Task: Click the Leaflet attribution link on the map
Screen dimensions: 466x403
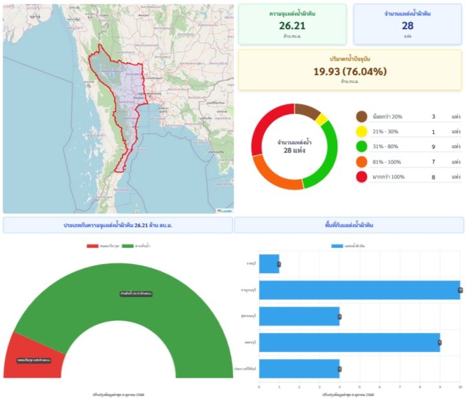Action: [225, 210]
